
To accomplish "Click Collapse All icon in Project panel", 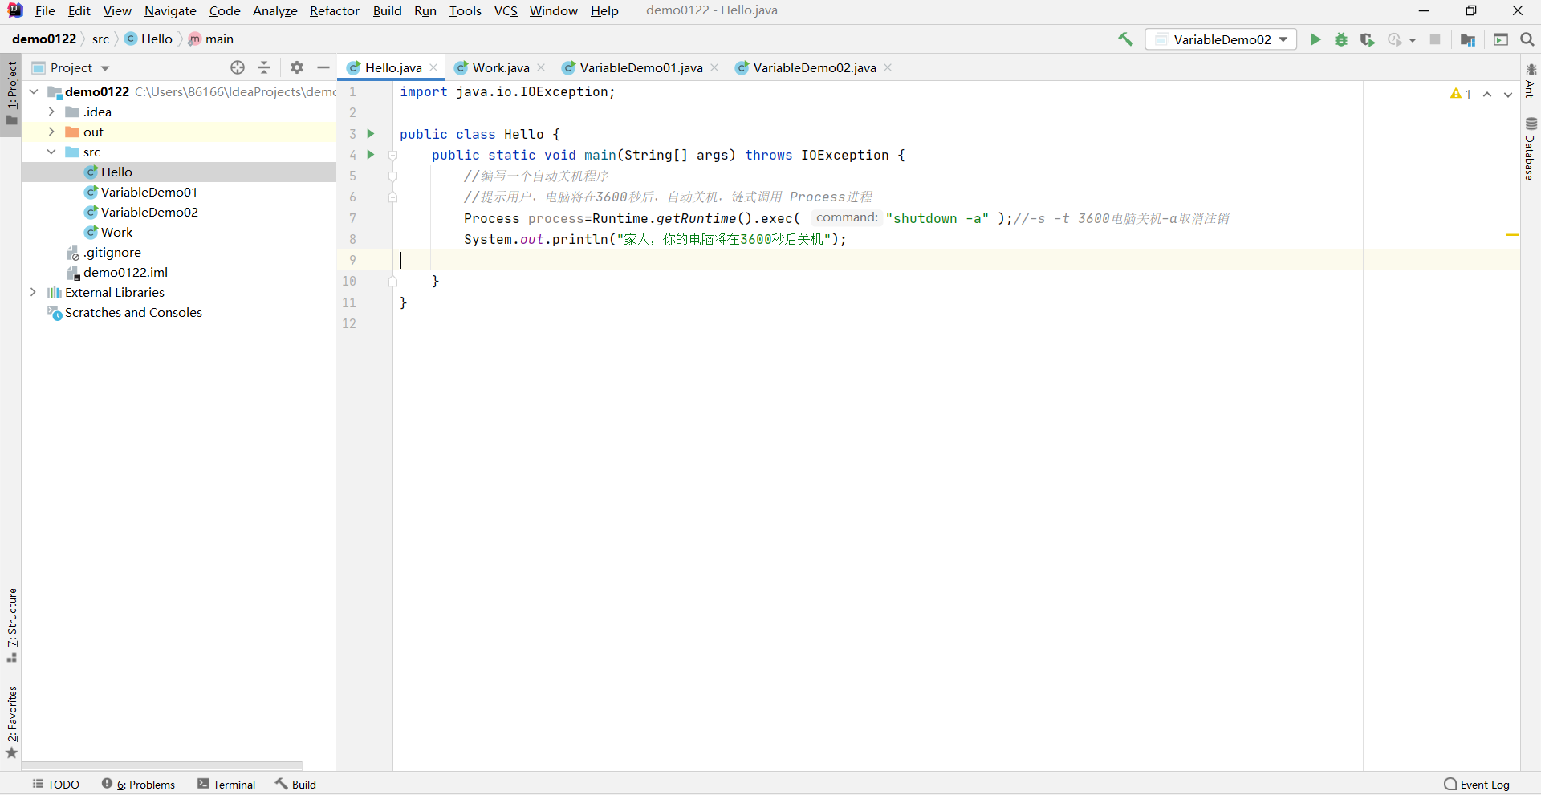I will (x=264, y=67).
